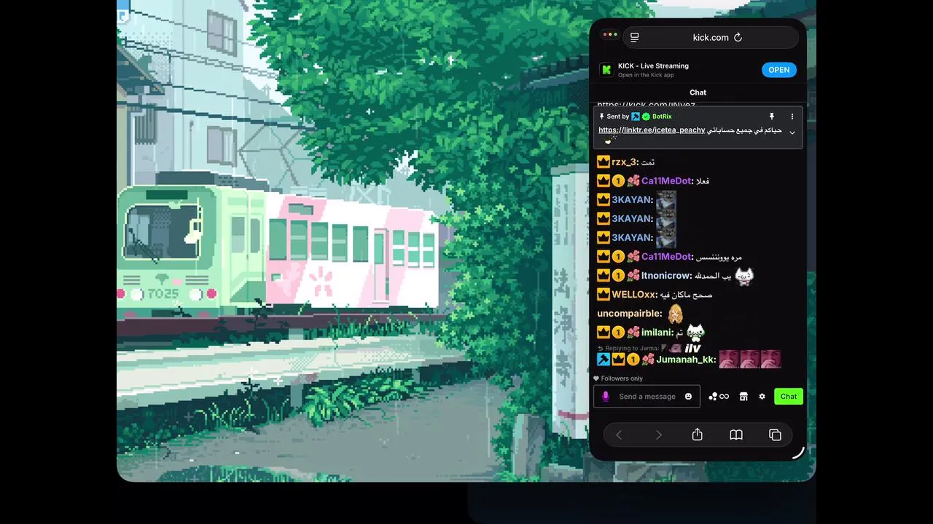Click the Ca11MeDot name in the فعلا message
This screenshot has height=524, width=933.
(x=666, y=180)
